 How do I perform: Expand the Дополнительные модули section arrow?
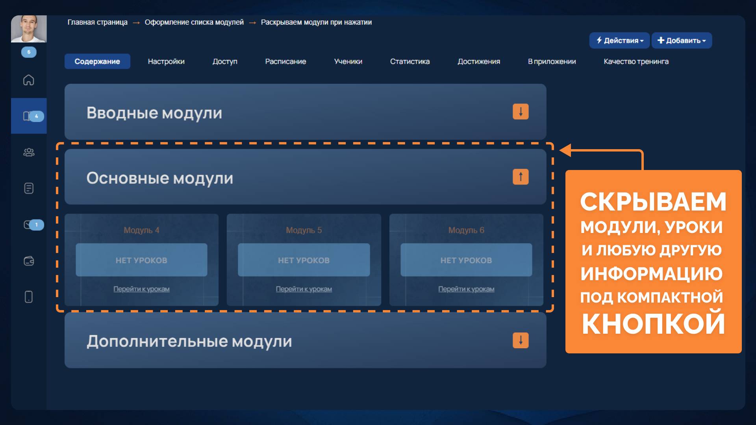click(520, 340)
